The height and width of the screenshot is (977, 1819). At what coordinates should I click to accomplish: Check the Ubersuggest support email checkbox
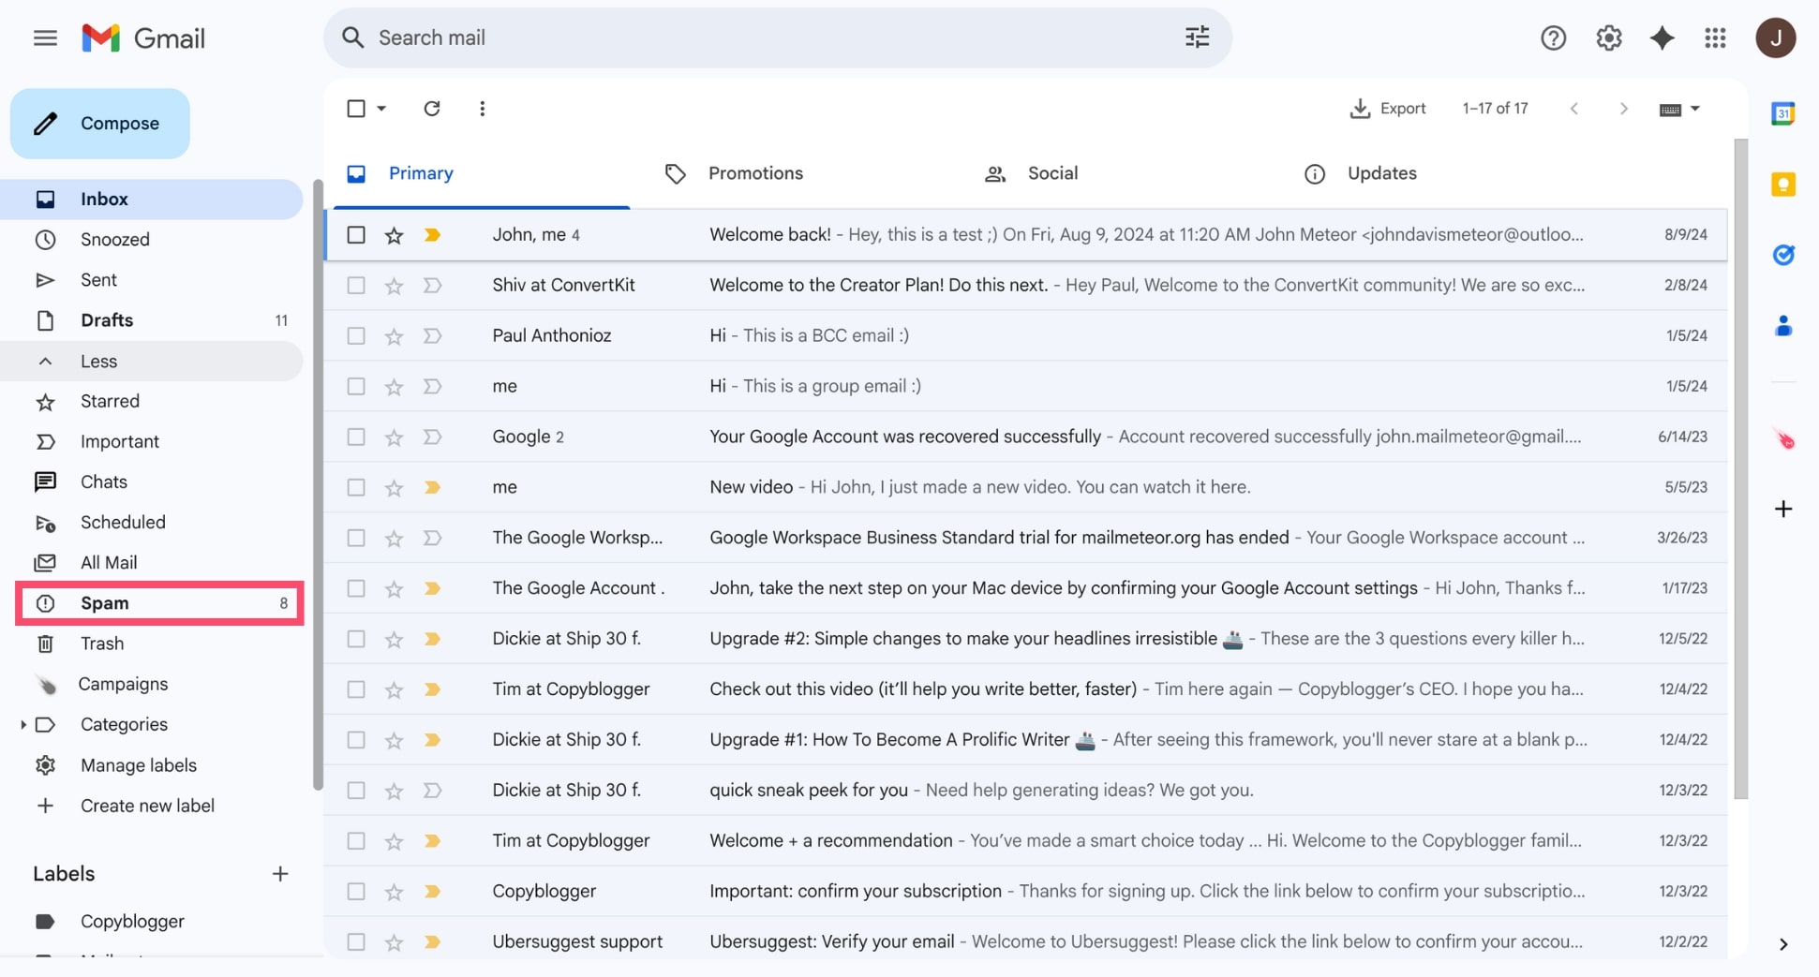(356, 942)
